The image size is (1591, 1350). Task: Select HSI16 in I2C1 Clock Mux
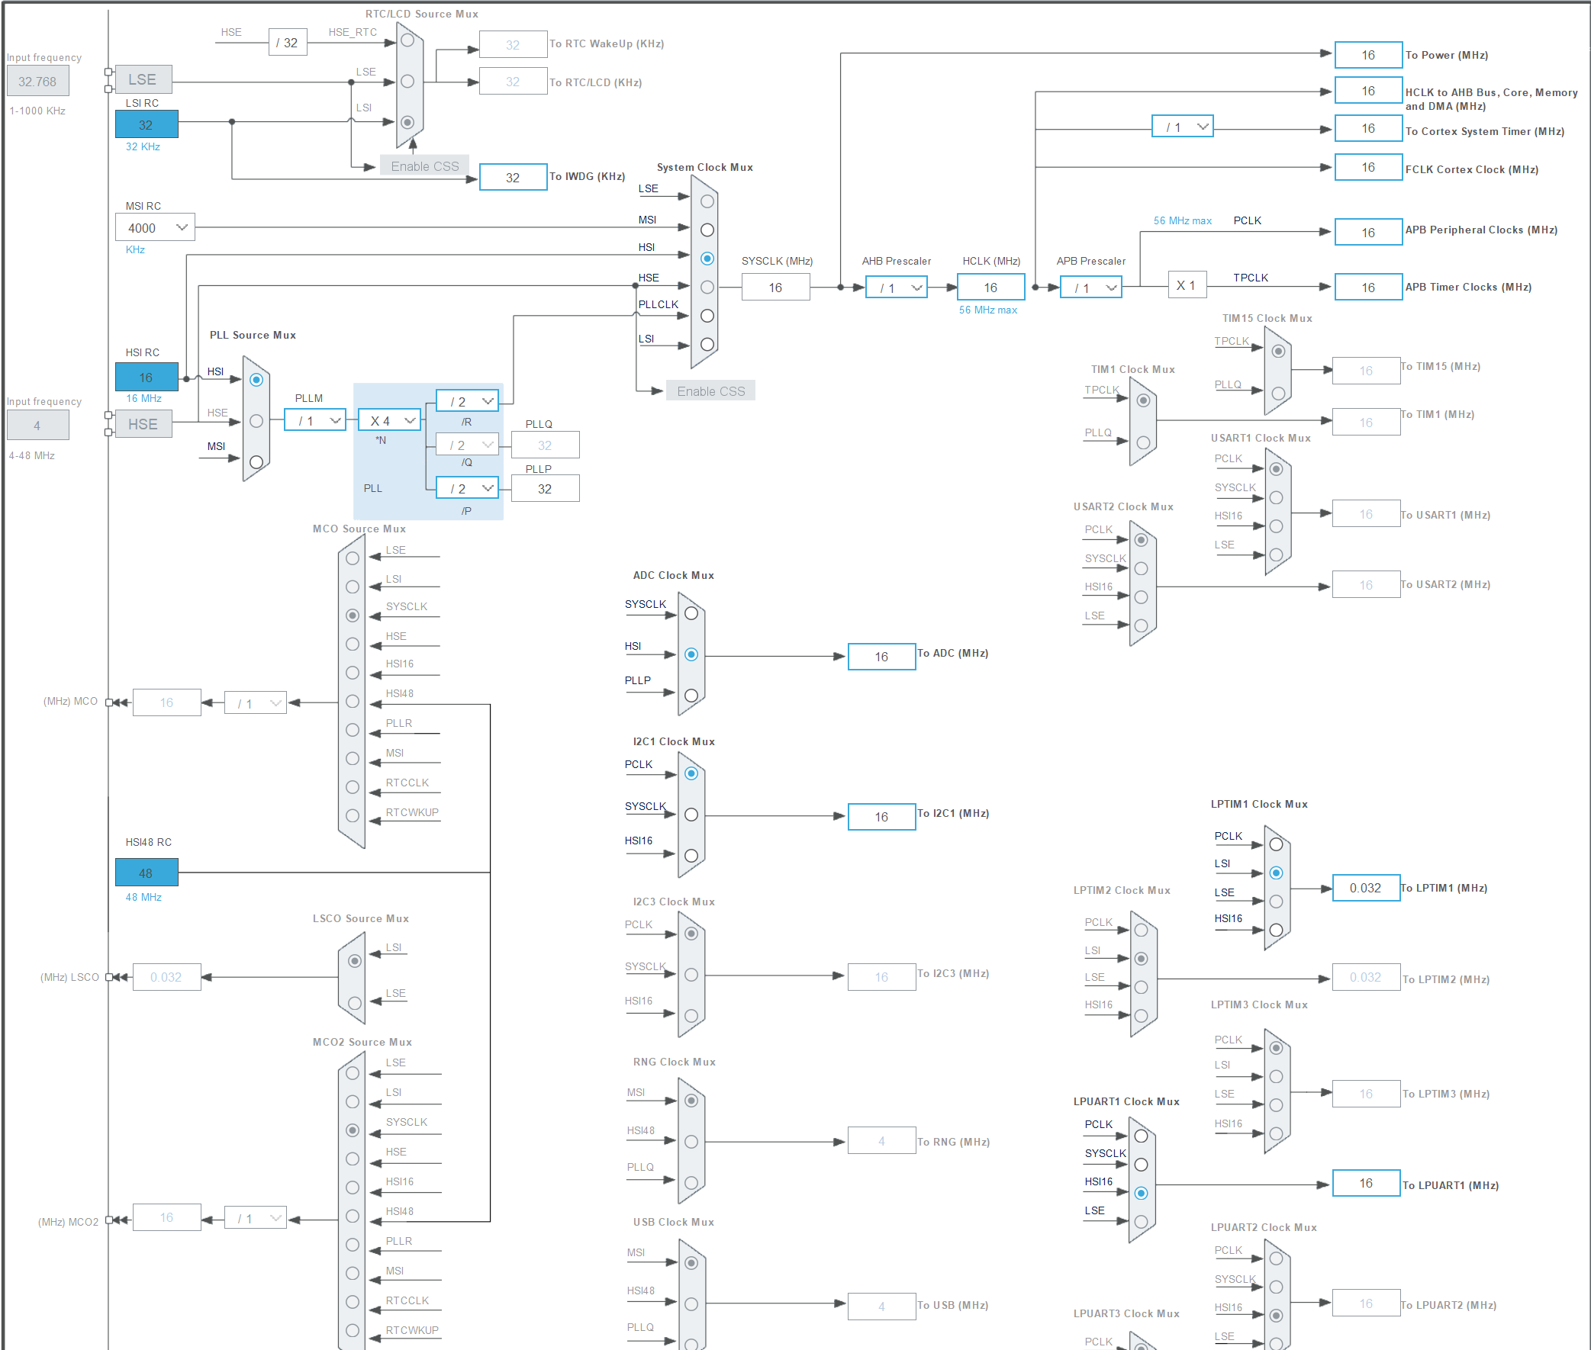pyautogui.click(x=691, y=855)
